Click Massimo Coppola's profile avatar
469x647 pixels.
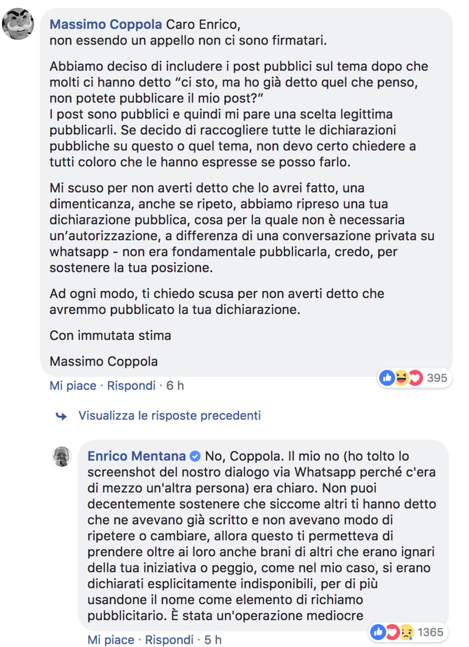point(18,24)
